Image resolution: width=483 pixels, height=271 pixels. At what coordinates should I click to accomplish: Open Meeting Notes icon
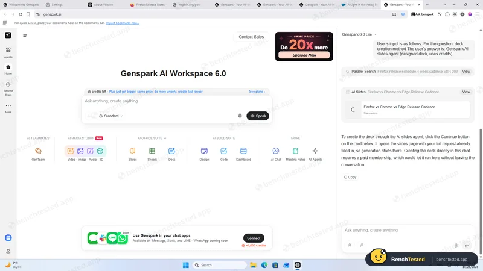(x=295, y=151)
